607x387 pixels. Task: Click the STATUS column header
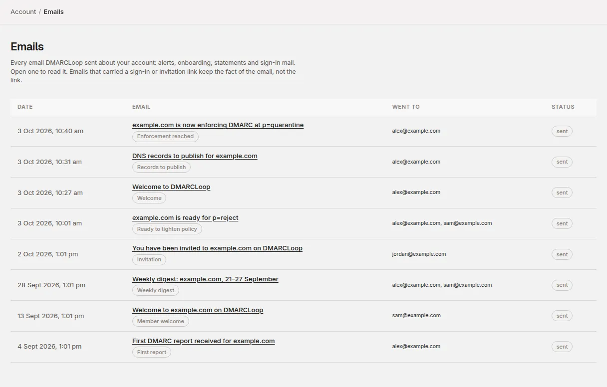[563, 107]
